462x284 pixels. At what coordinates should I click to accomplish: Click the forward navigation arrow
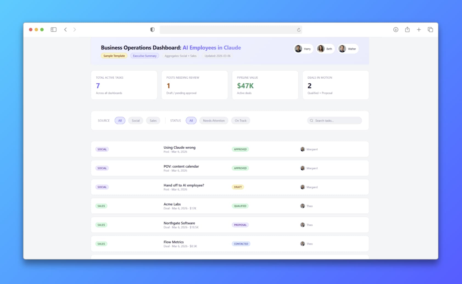pos(75,30)
